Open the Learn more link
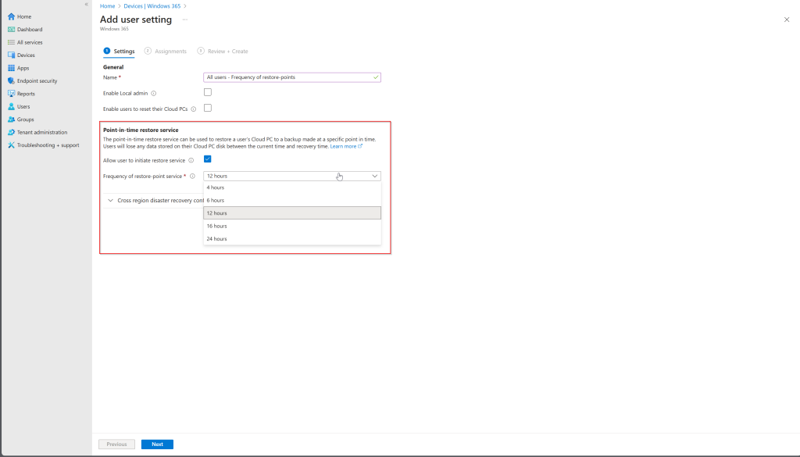This screenshot has width=800, height=457. 346,146
